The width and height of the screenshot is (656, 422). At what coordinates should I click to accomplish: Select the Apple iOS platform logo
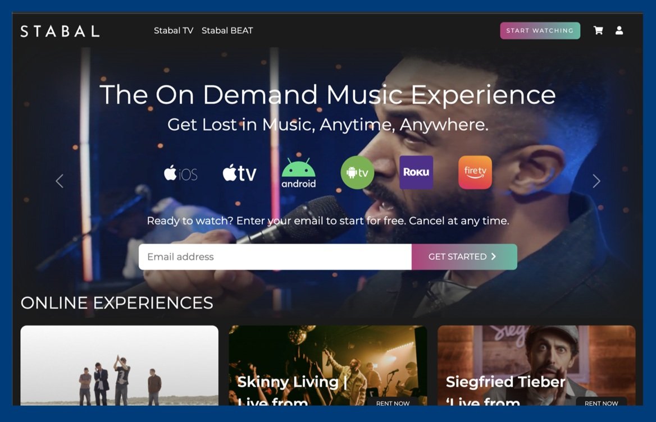click(x=181, y=173)
